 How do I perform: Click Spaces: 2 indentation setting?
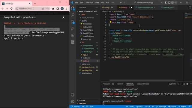point(140,106)
